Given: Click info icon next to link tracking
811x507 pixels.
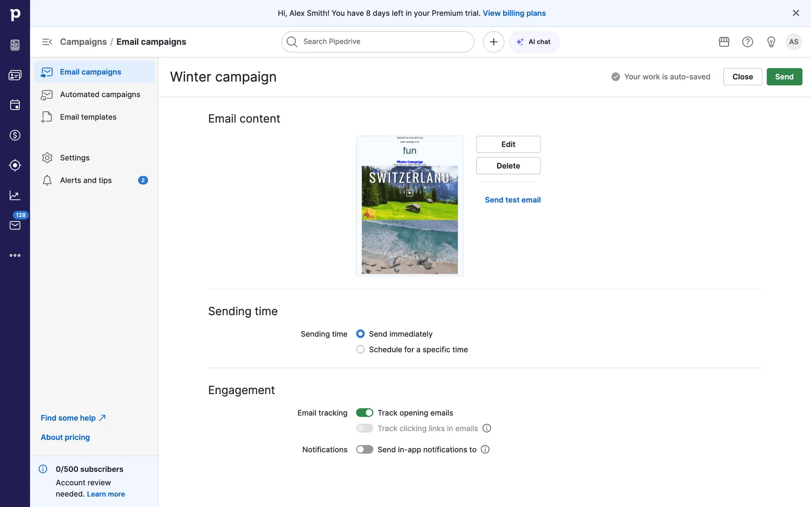Looking at the screenshot, I should click(487, 428).
